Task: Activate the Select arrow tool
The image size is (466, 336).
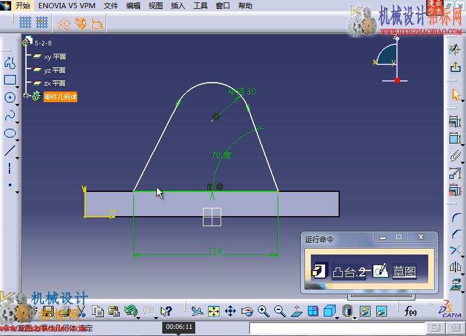Action: point(455,94)
